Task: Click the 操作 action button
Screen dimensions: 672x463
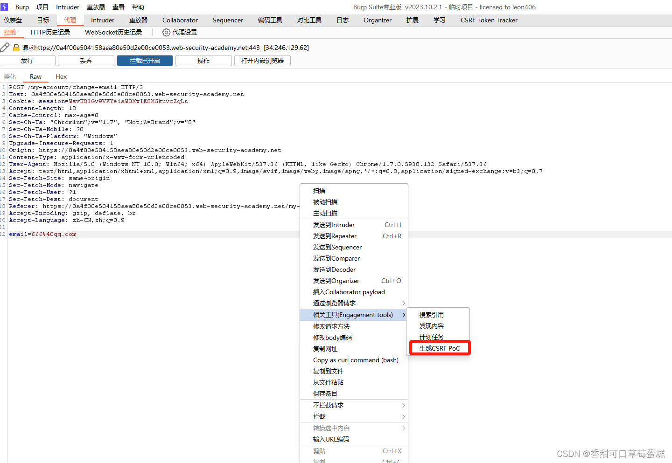Action: [203, 61]
